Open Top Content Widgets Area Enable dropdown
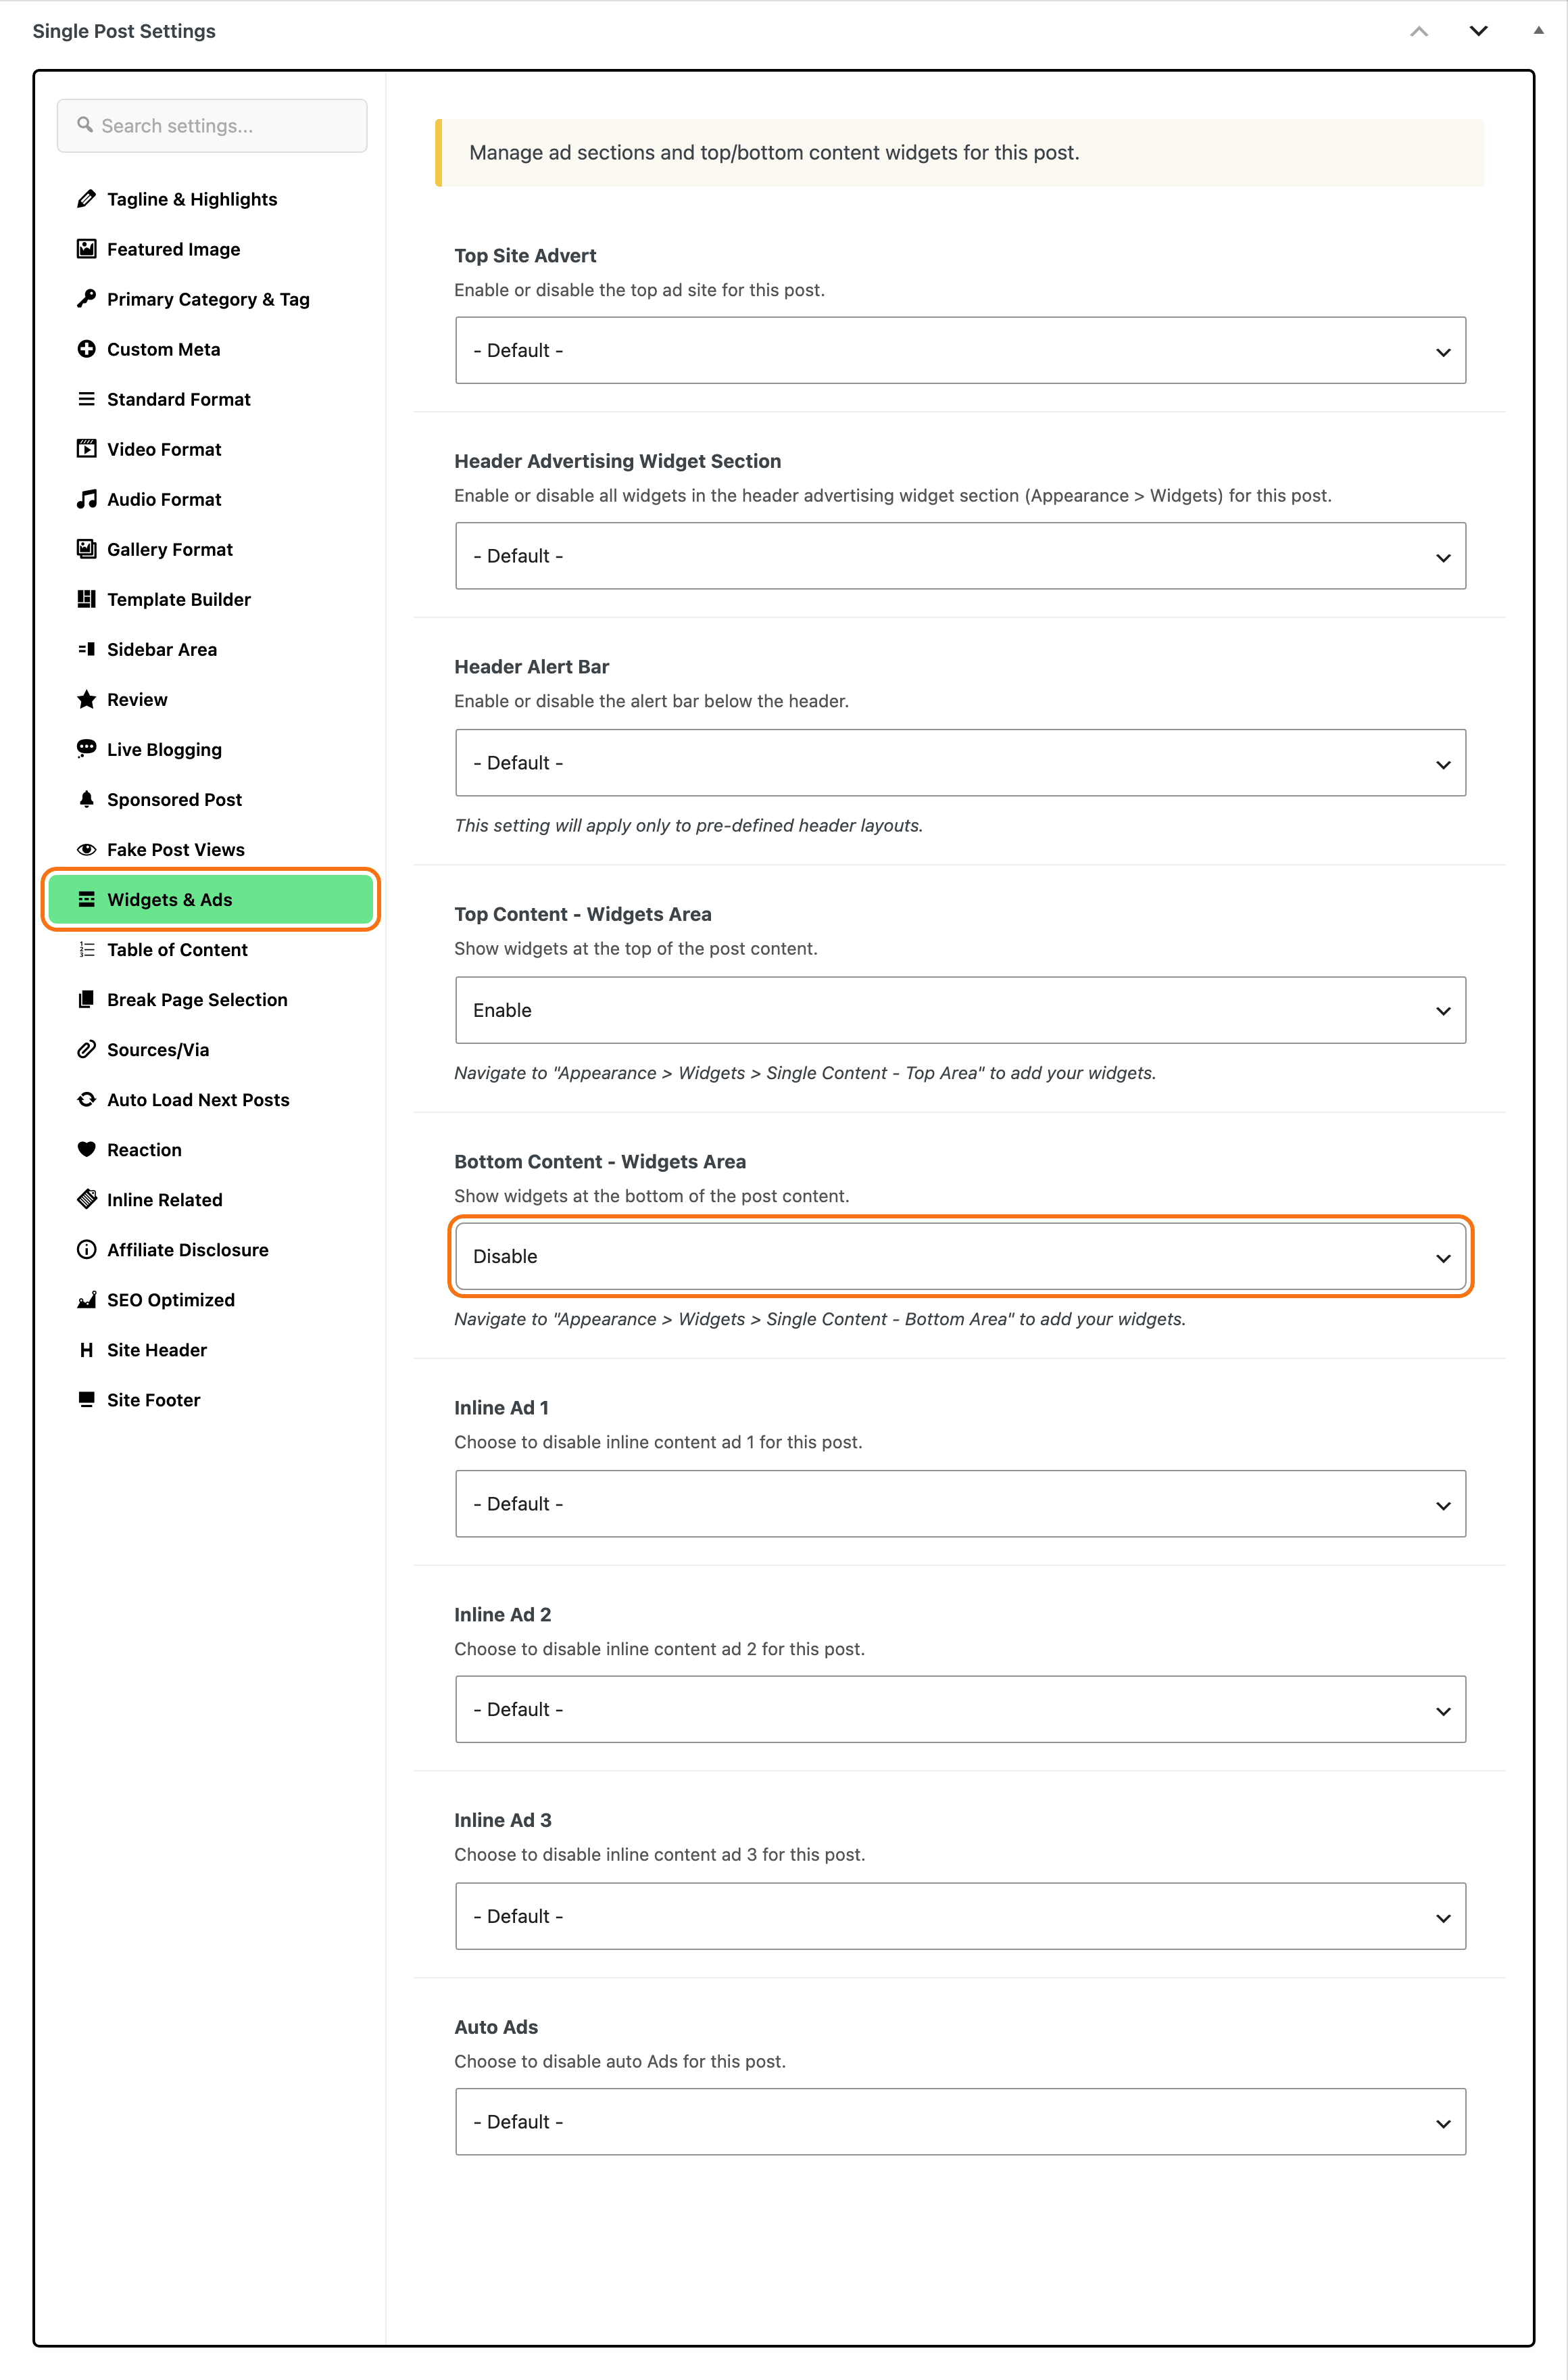This screenshot has width=1568, height=2380. click(960, 1010)
